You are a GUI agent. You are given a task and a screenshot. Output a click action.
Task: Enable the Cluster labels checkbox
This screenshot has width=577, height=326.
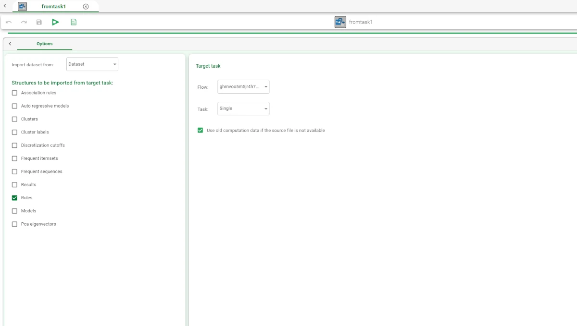pyautogui.click(x=14, y=132)
